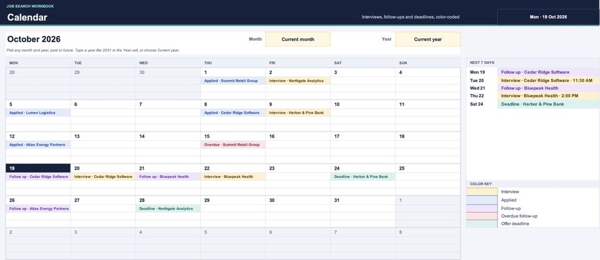Screen dimensions: 600x260
Task: Click Applied · Lumen Logistics event
Action: pos(38,113)
